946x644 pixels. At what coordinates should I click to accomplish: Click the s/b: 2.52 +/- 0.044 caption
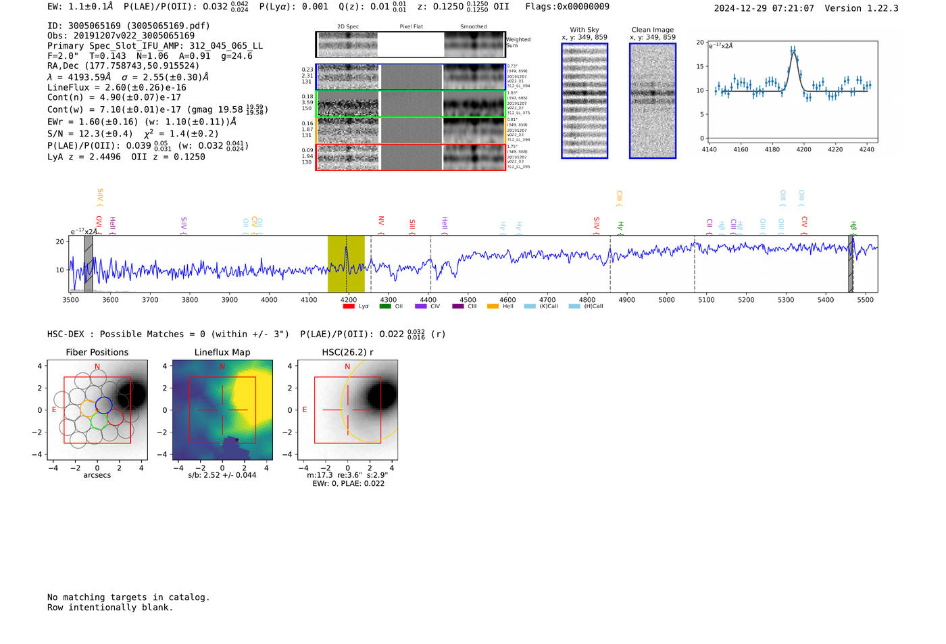click(222, 475)
